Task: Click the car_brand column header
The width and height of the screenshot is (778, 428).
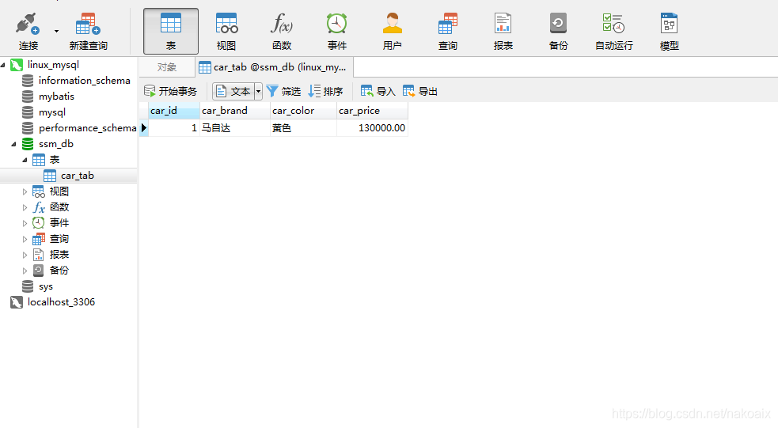Action: (x=235, y=111)
